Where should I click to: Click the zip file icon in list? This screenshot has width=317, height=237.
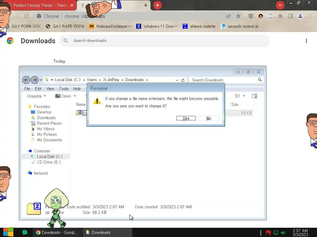pyautogui.click(x=79, y=112)
